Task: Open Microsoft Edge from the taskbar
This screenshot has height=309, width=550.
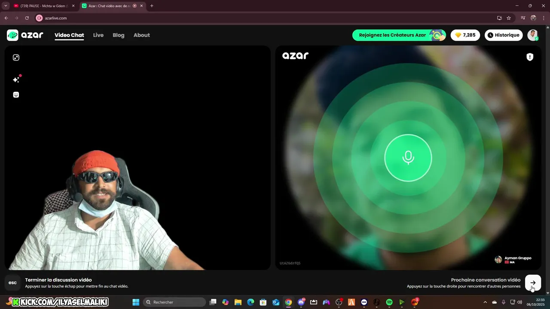Action: (251, 302)
